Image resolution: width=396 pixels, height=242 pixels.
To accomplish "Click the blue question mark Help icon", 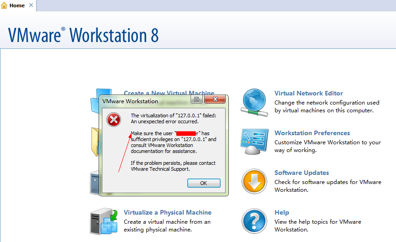I will tap(254, 221).
